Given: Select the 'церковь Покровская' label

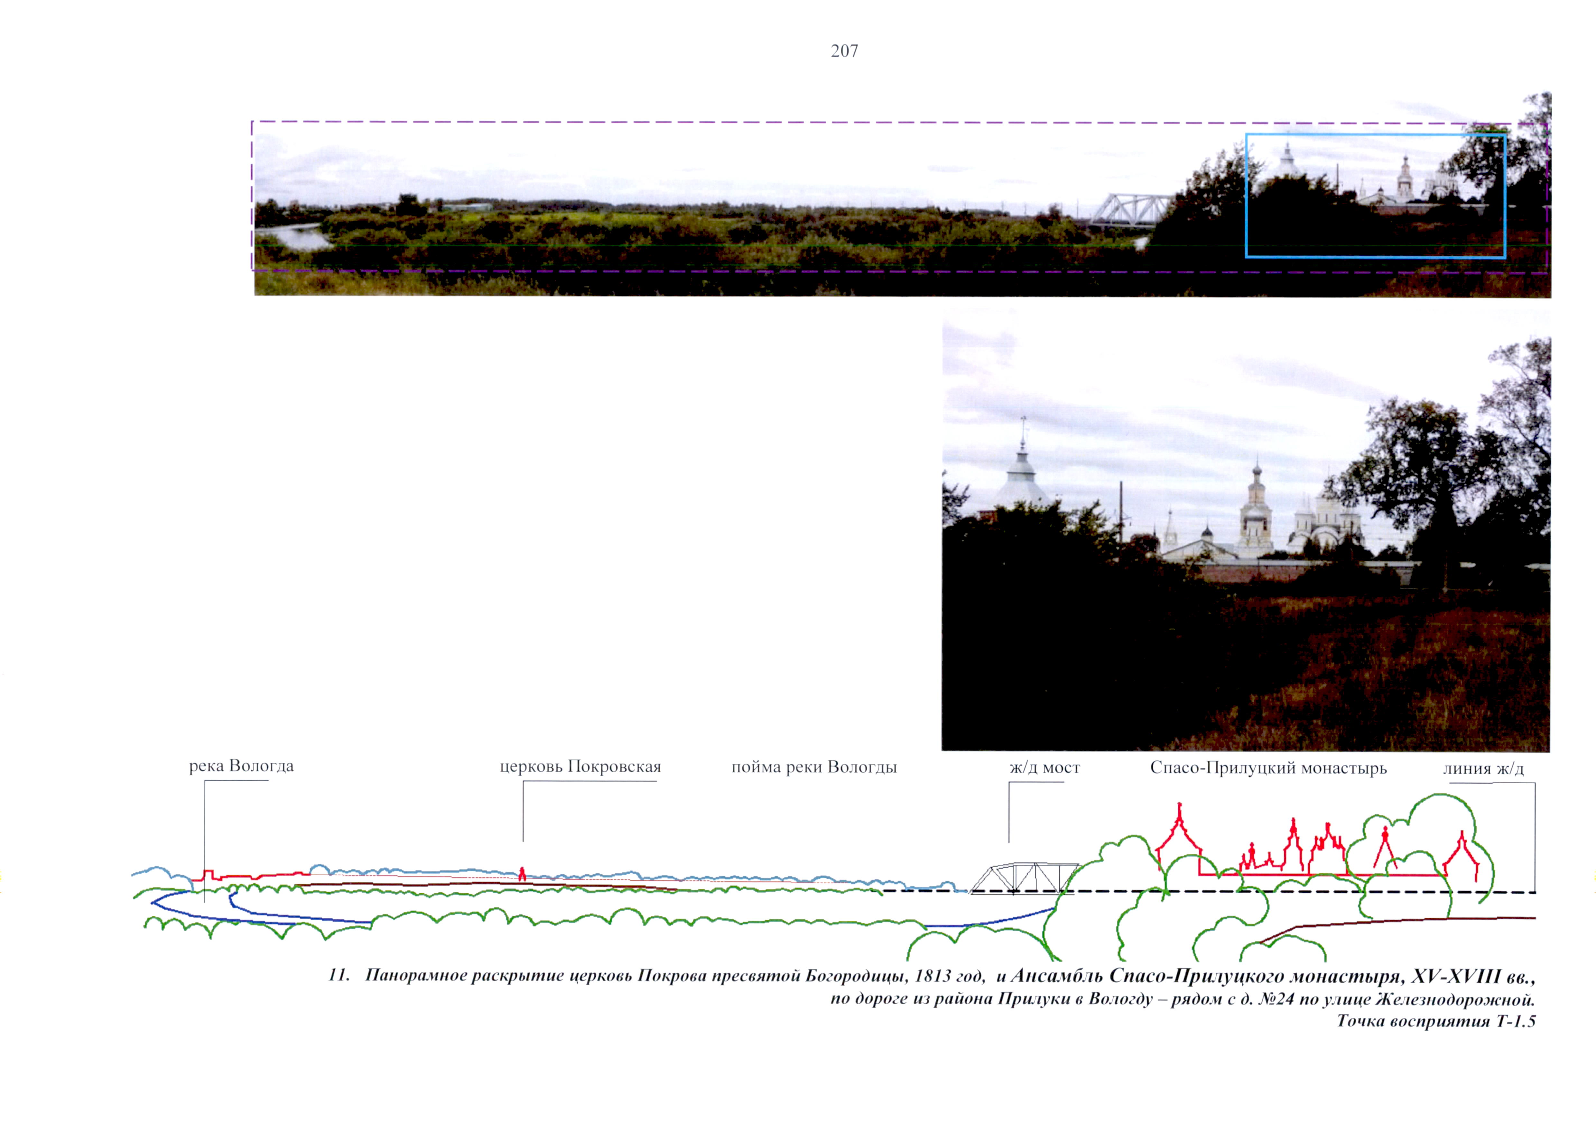Looking at the screenshot, I should tap(580, 767).
